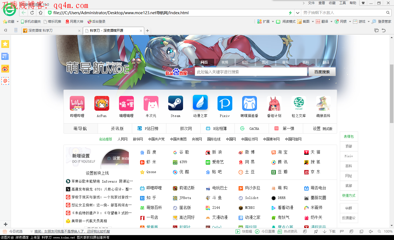Image resolution: width=394 pixels, height=240 pixels.
Task: Open the 文件 menu
Action: tap(311, 3)
